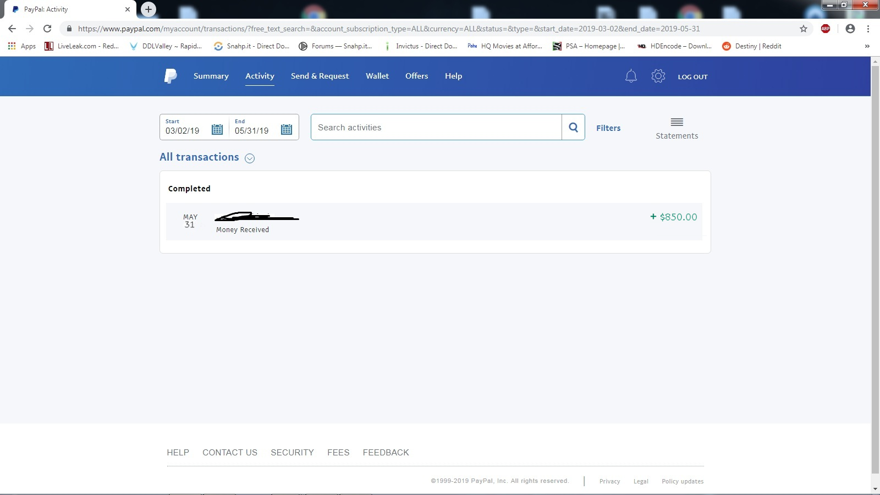Image resolution: width=880 pixels, height=495 pixels.
Task: Open the Filters panel
Action: [x=608, y=128]
